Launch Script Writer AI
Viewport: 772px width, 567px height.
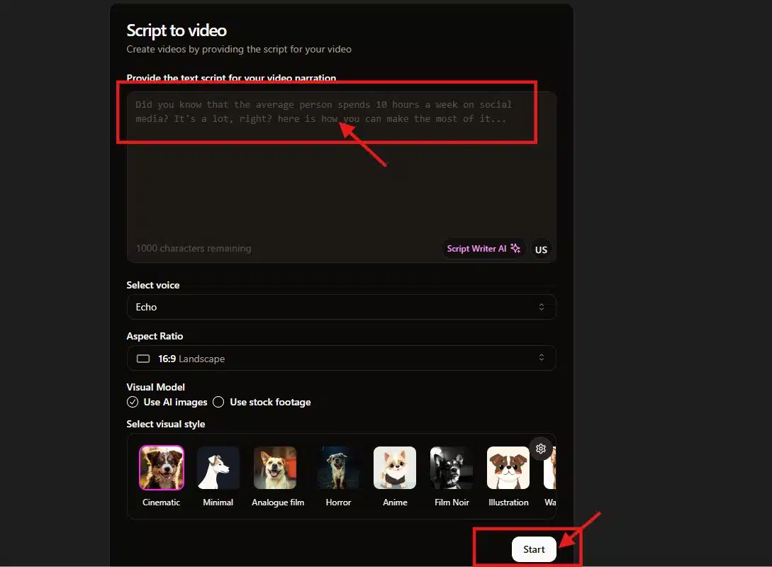tap(483, 249)
